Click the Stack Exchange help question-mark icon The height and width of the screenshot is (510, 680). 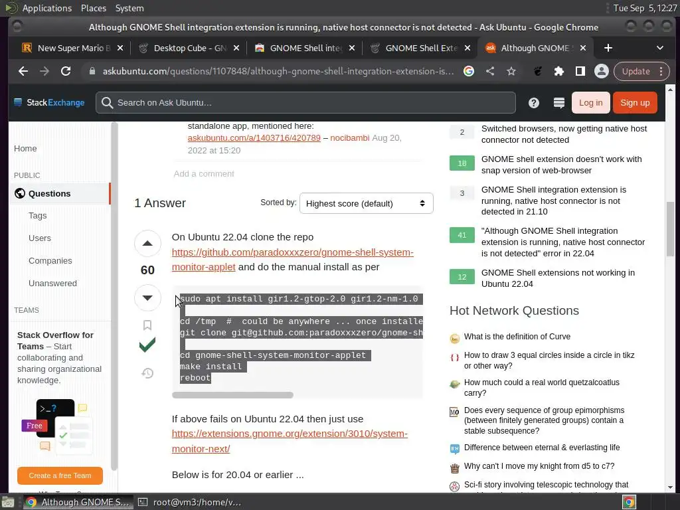tap(534, 103)
